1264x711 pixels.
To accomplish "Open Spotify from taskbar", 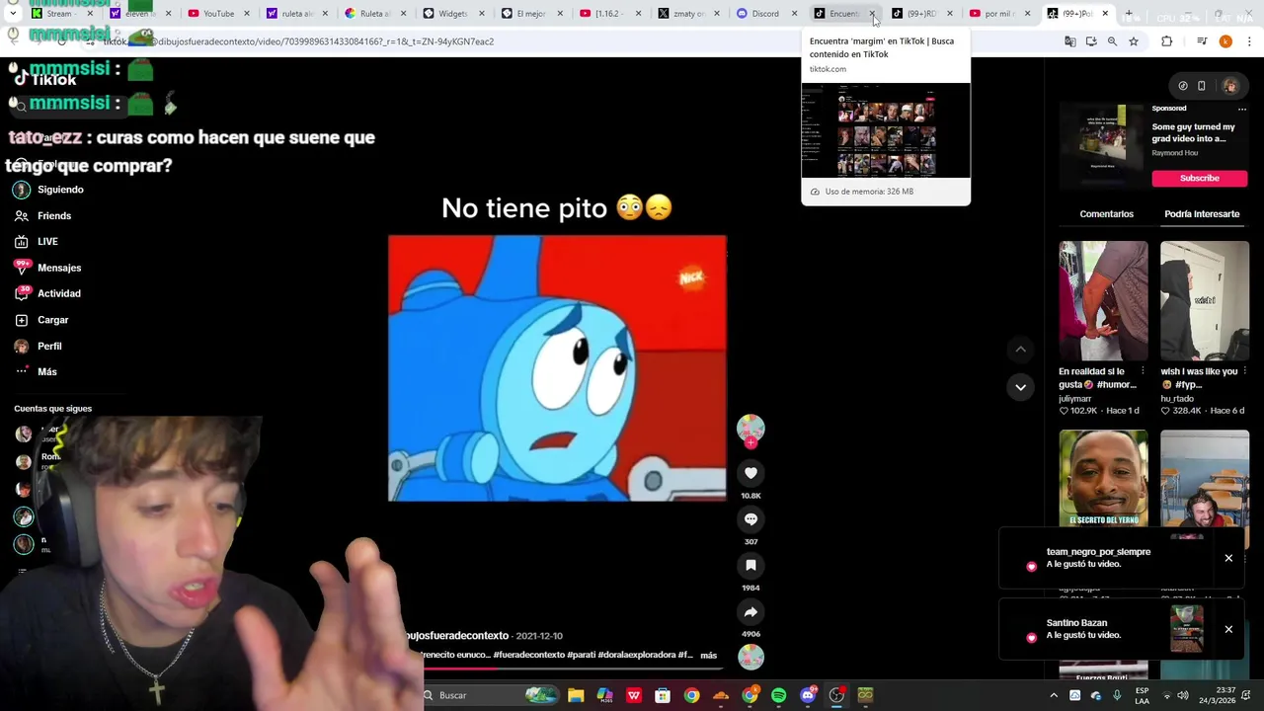I will 778,695.
